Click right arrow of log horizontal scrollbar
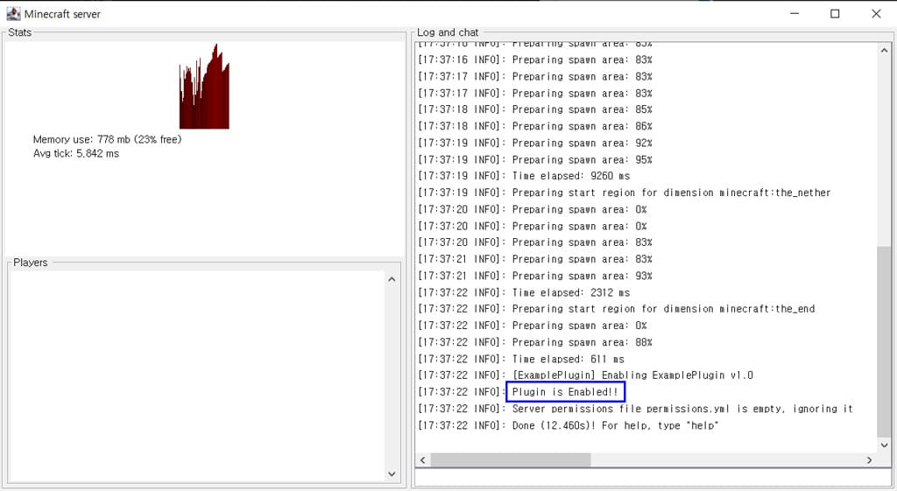897x491 pixels. [x=869, y=459]
